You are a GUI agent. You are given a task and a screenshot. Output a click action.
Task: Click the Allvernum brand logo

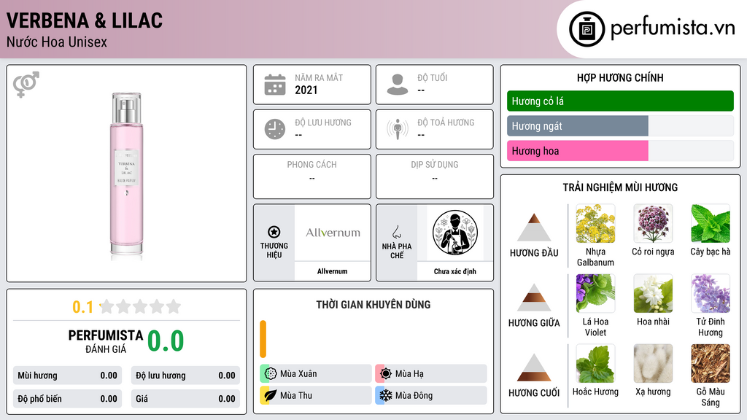tap(333, 233)
